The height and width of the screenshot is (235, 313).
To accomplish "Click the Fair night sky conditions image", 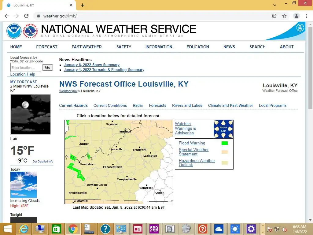I will point(31,114).
